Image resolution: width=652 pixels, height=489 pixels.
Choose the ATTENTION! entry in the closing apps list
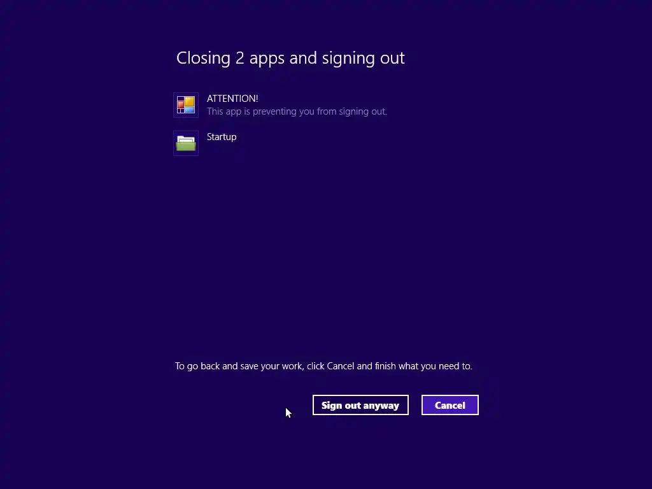[280, 105]
